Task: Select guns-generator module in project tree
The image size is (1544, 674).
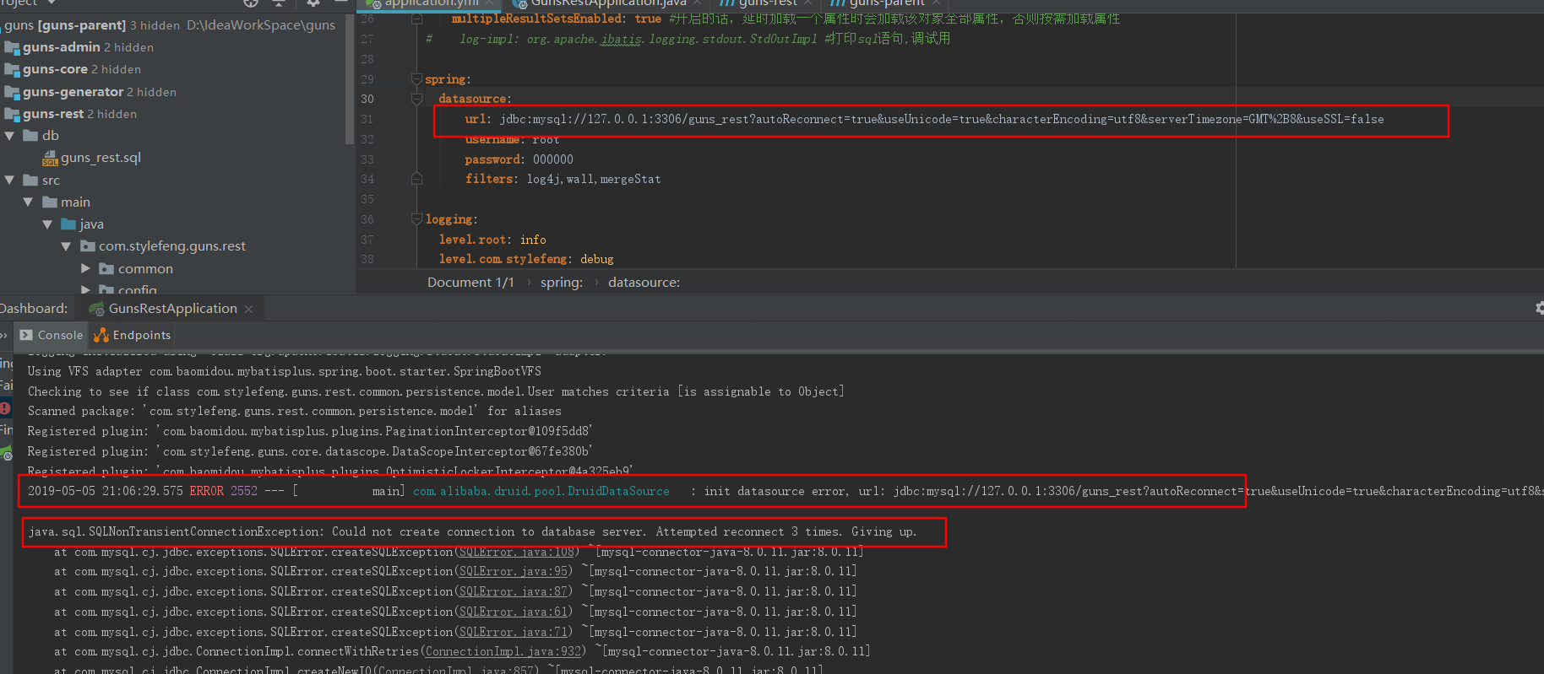Action: tap(73, 92)
